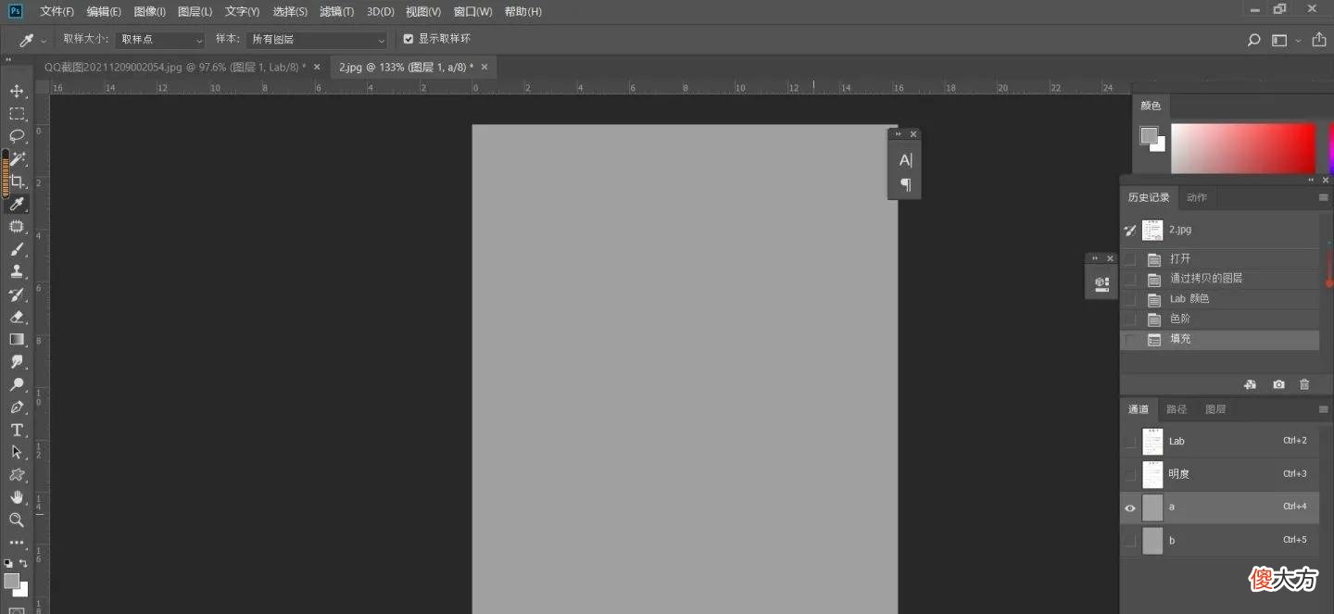The width and height of the screenshot is (1334, 614).
Task: Open the extra tools ellipsis menu
Action: pyautogui.click(x=17, y=543)
